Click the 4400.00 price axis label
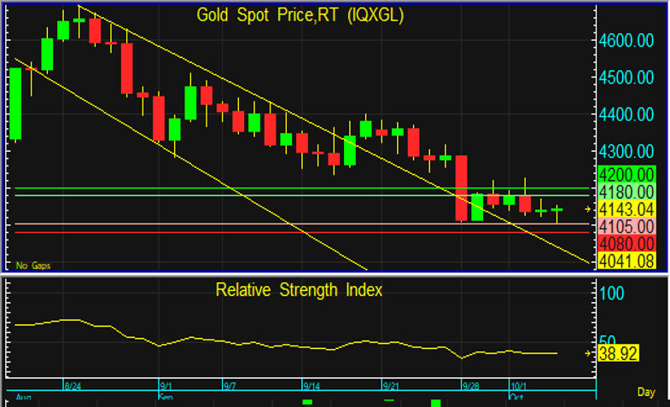The width and height of the screenshot is (670, 407). (626, 114)
